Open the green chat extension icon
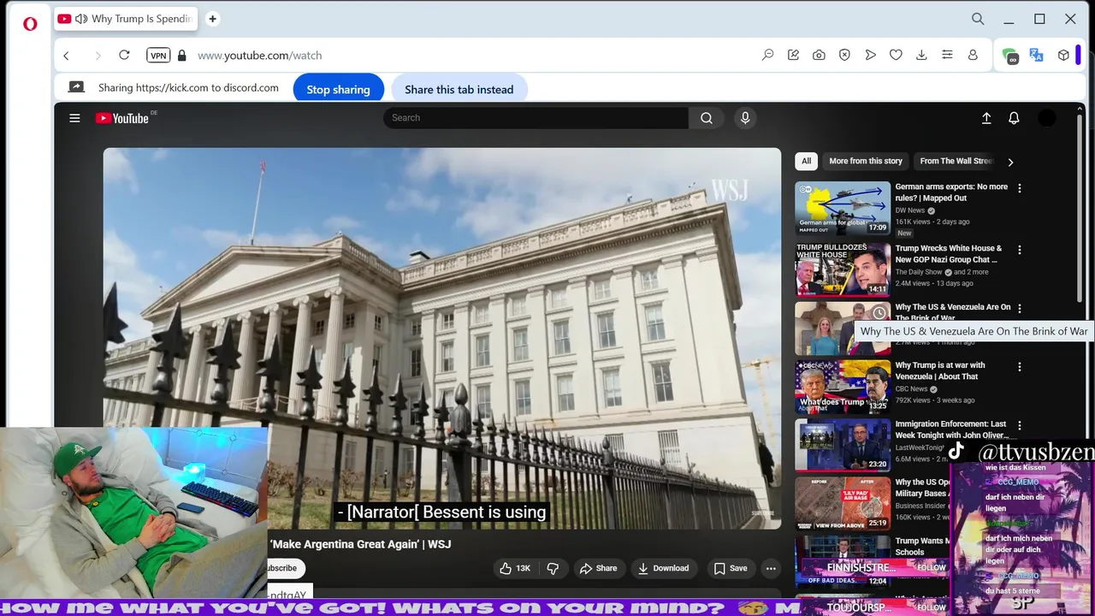 pos(1011,56)
